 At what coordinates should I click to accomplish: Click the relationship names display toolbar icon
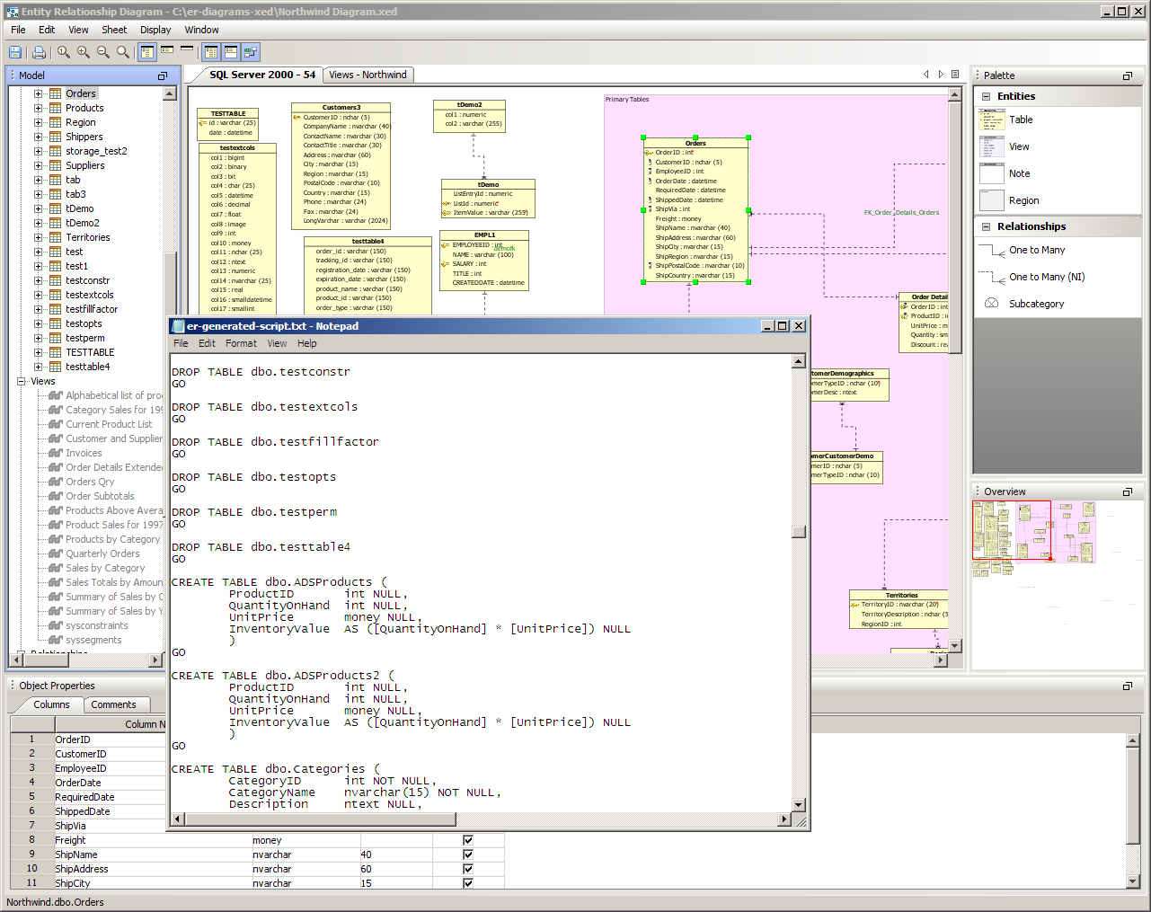click(251, 52)
